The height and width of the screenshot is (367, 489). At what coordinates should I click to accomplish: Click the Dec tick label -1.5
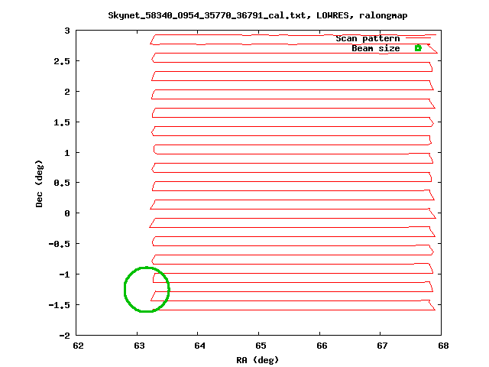[x=60, y=305]
